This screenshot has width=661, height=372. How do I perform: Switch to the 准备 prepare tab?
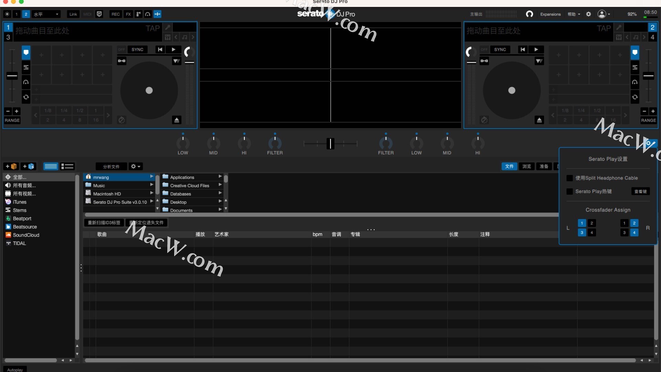pos(544,166)
